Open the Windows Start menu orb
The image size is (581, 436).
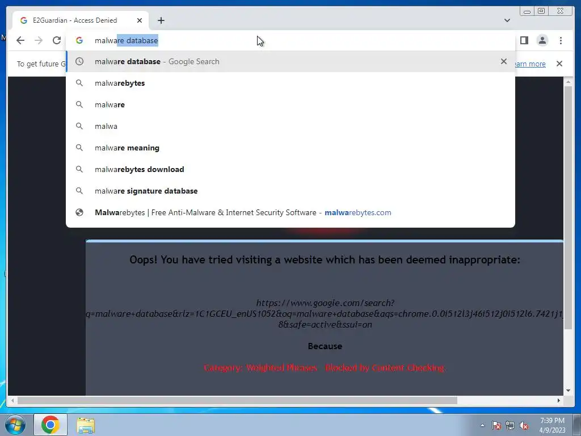15,425
